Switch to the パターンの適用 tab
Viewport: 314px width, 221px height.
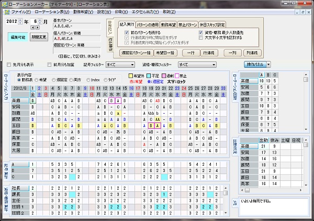[x=148, y=24]
